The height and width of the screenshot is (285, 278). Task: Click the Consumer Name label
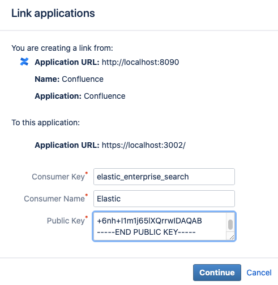click(x=54, y=199)
